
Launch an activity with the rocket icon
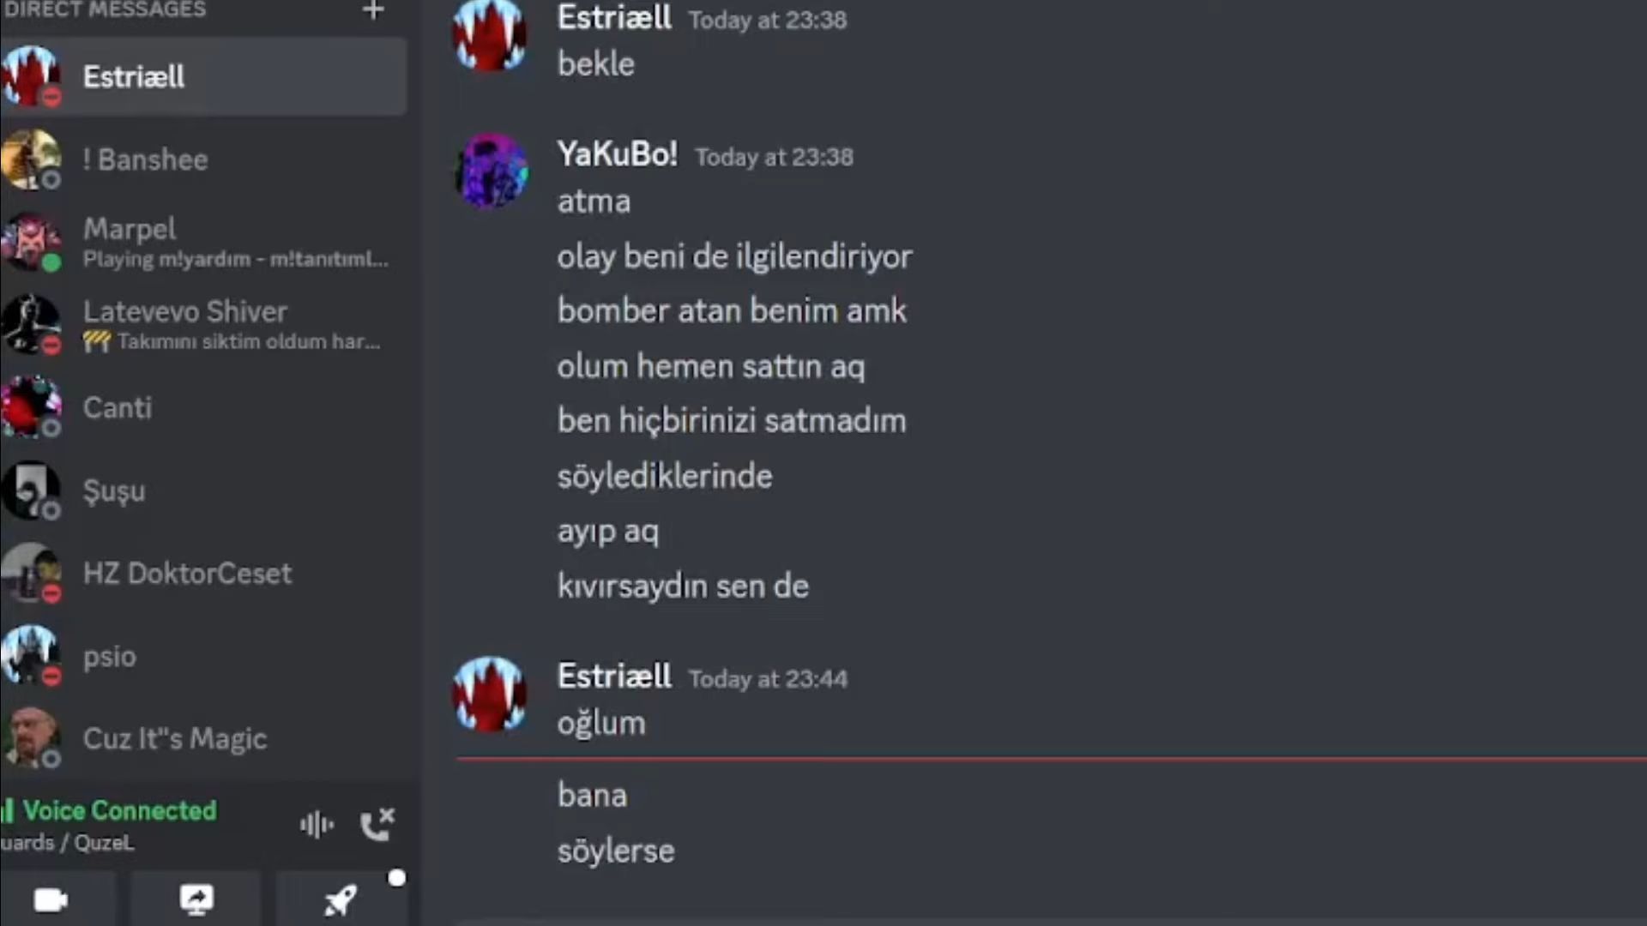click(x=341, y=900)
